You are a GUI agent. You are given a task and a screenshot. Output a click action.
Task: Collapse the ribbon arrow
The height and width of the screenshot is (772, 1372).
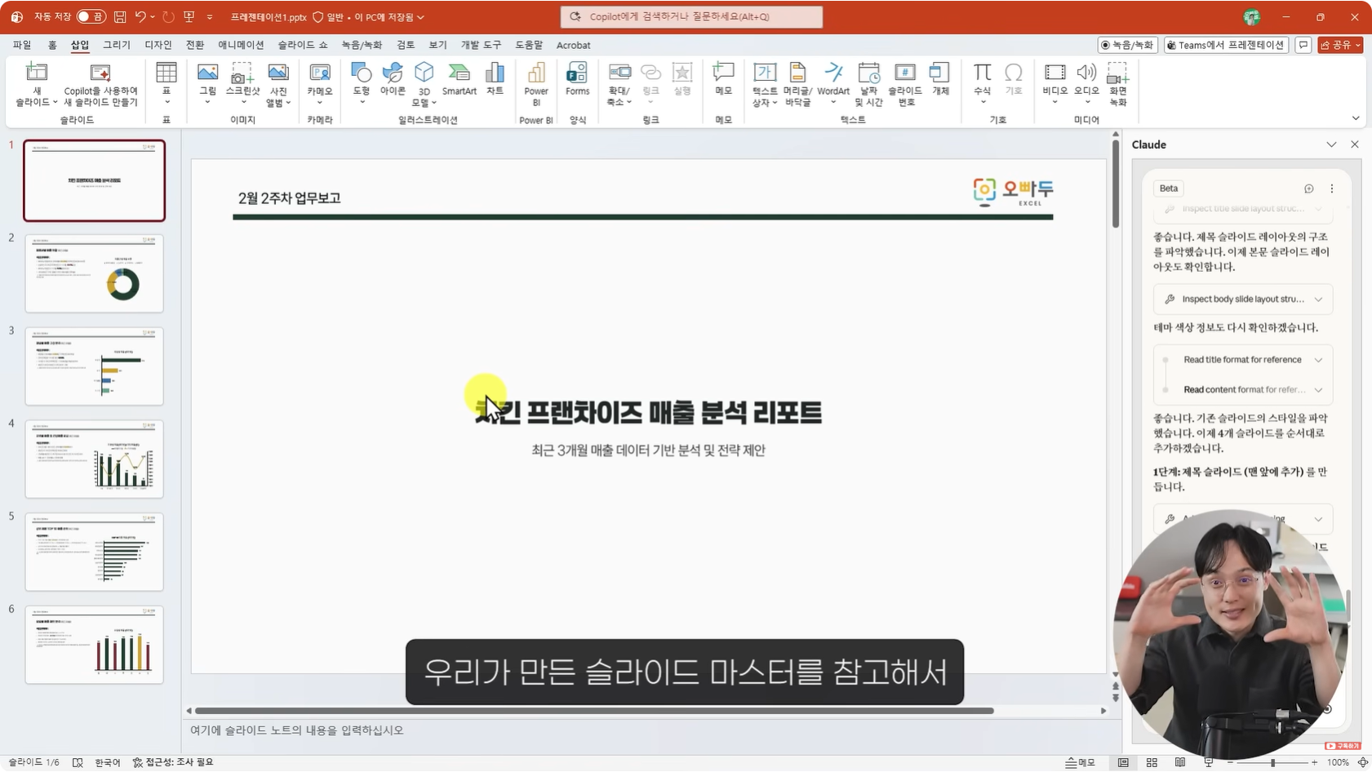1356,118
